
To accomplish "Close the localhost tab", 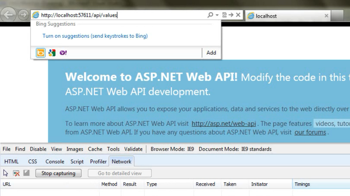I will click(x=326, y=16).
